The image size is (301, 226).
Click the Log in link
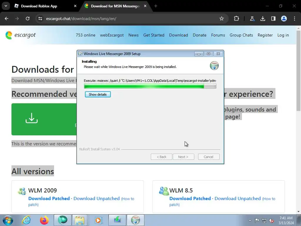283,35
